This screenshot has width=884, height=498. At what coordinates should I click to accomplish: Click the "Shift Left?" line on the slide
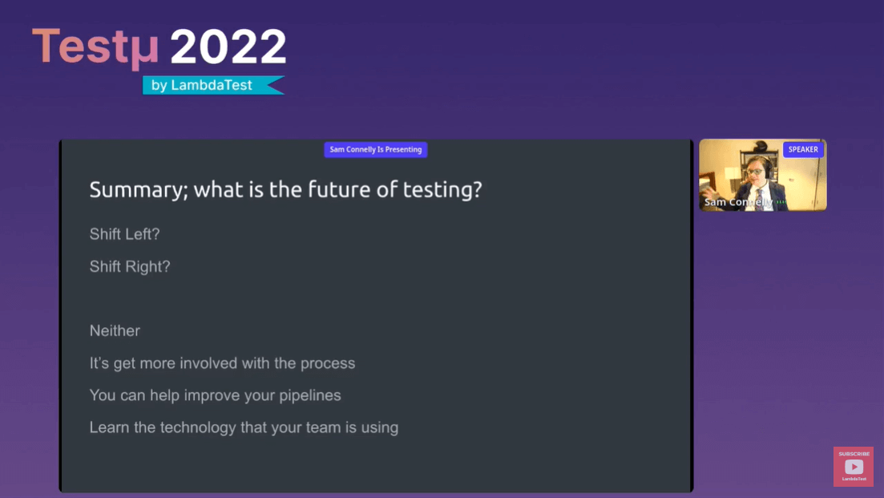pos(124,234)
